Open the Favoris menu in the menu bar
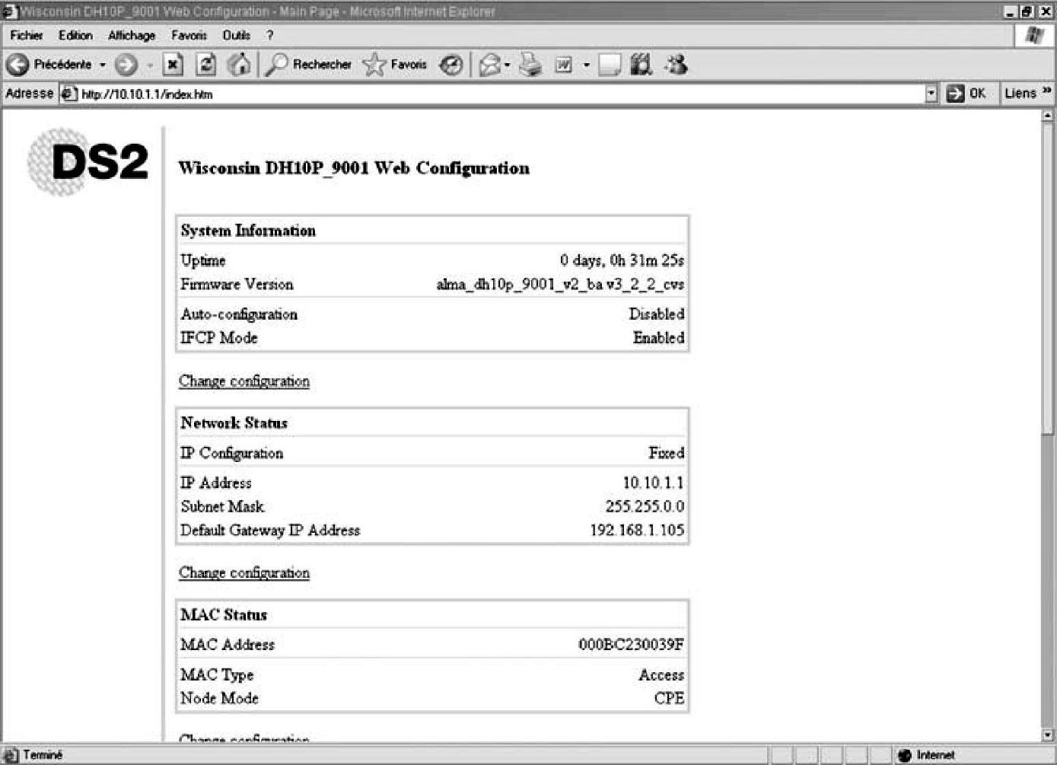The width and height of the screenshot is (1057, 765). click(x=189, y=36)
